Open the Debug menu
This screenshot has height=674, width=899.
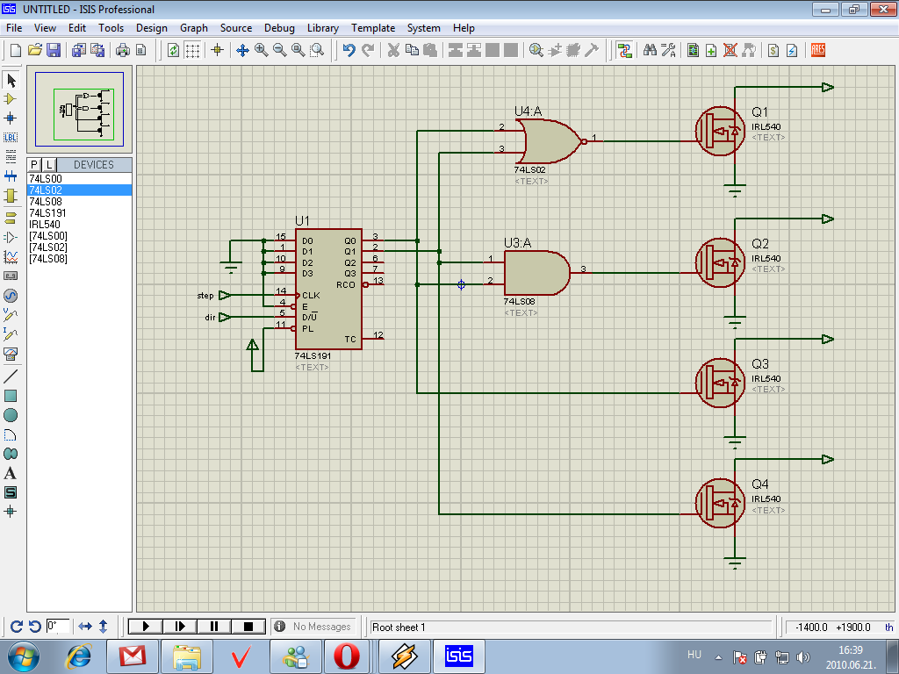[x=279, y=28]
